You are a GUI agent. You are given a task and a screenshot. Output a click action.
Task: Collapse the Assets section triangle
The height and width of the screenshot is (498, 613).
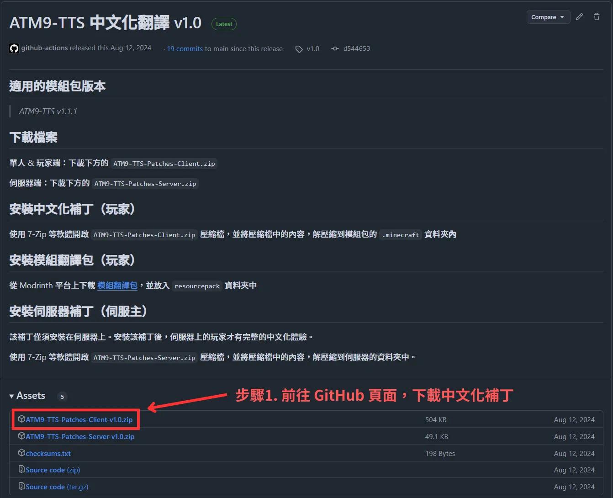click(12, 396)
